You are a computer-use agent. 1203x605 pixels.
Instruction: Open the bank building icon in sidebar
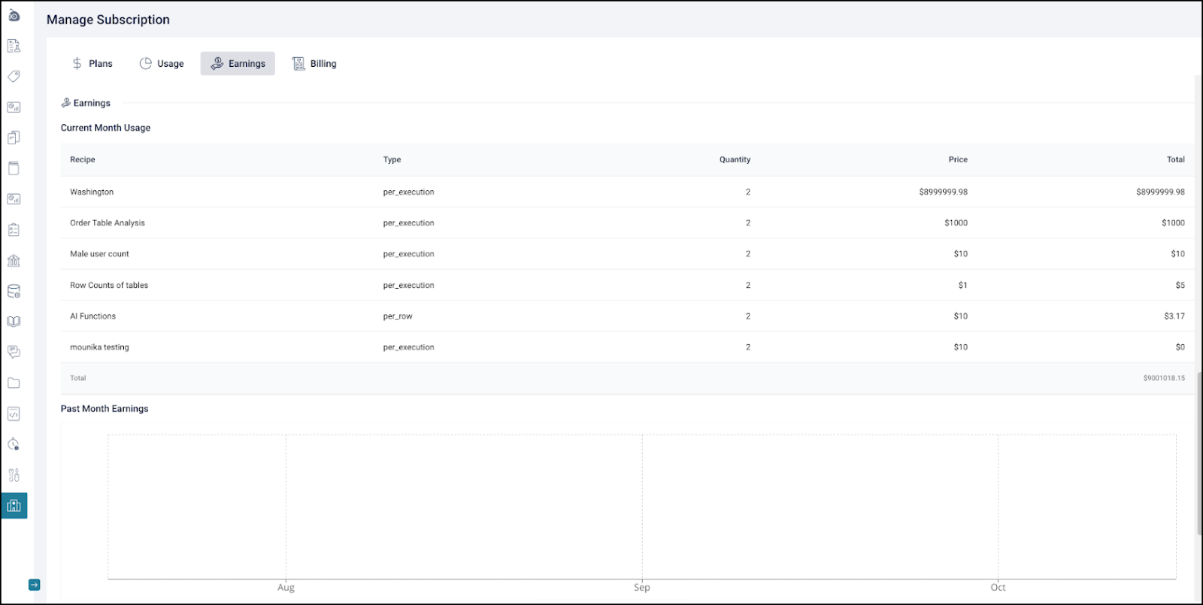coord(14,261)
